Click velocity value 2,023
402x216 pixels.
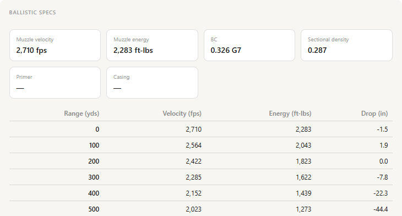point(194,209)
